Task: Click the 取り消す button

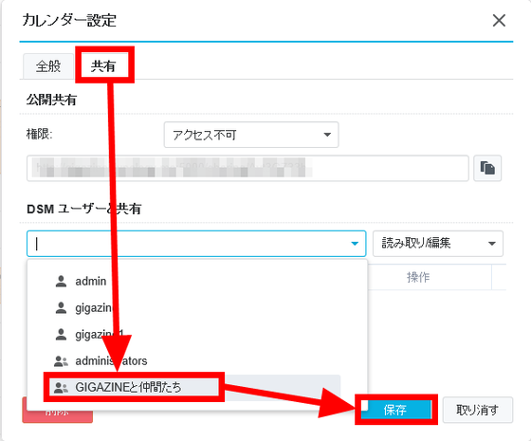Action: click(478, 410)
